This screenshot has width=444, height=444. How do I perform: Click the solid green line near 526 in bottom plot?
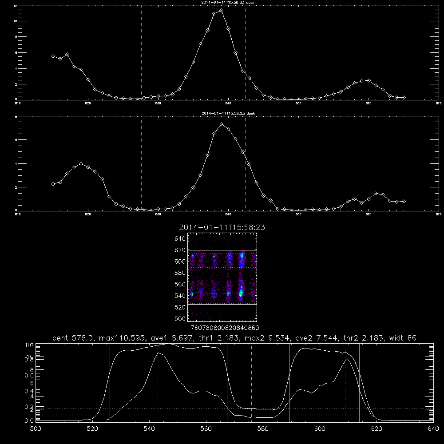(110, 383)
